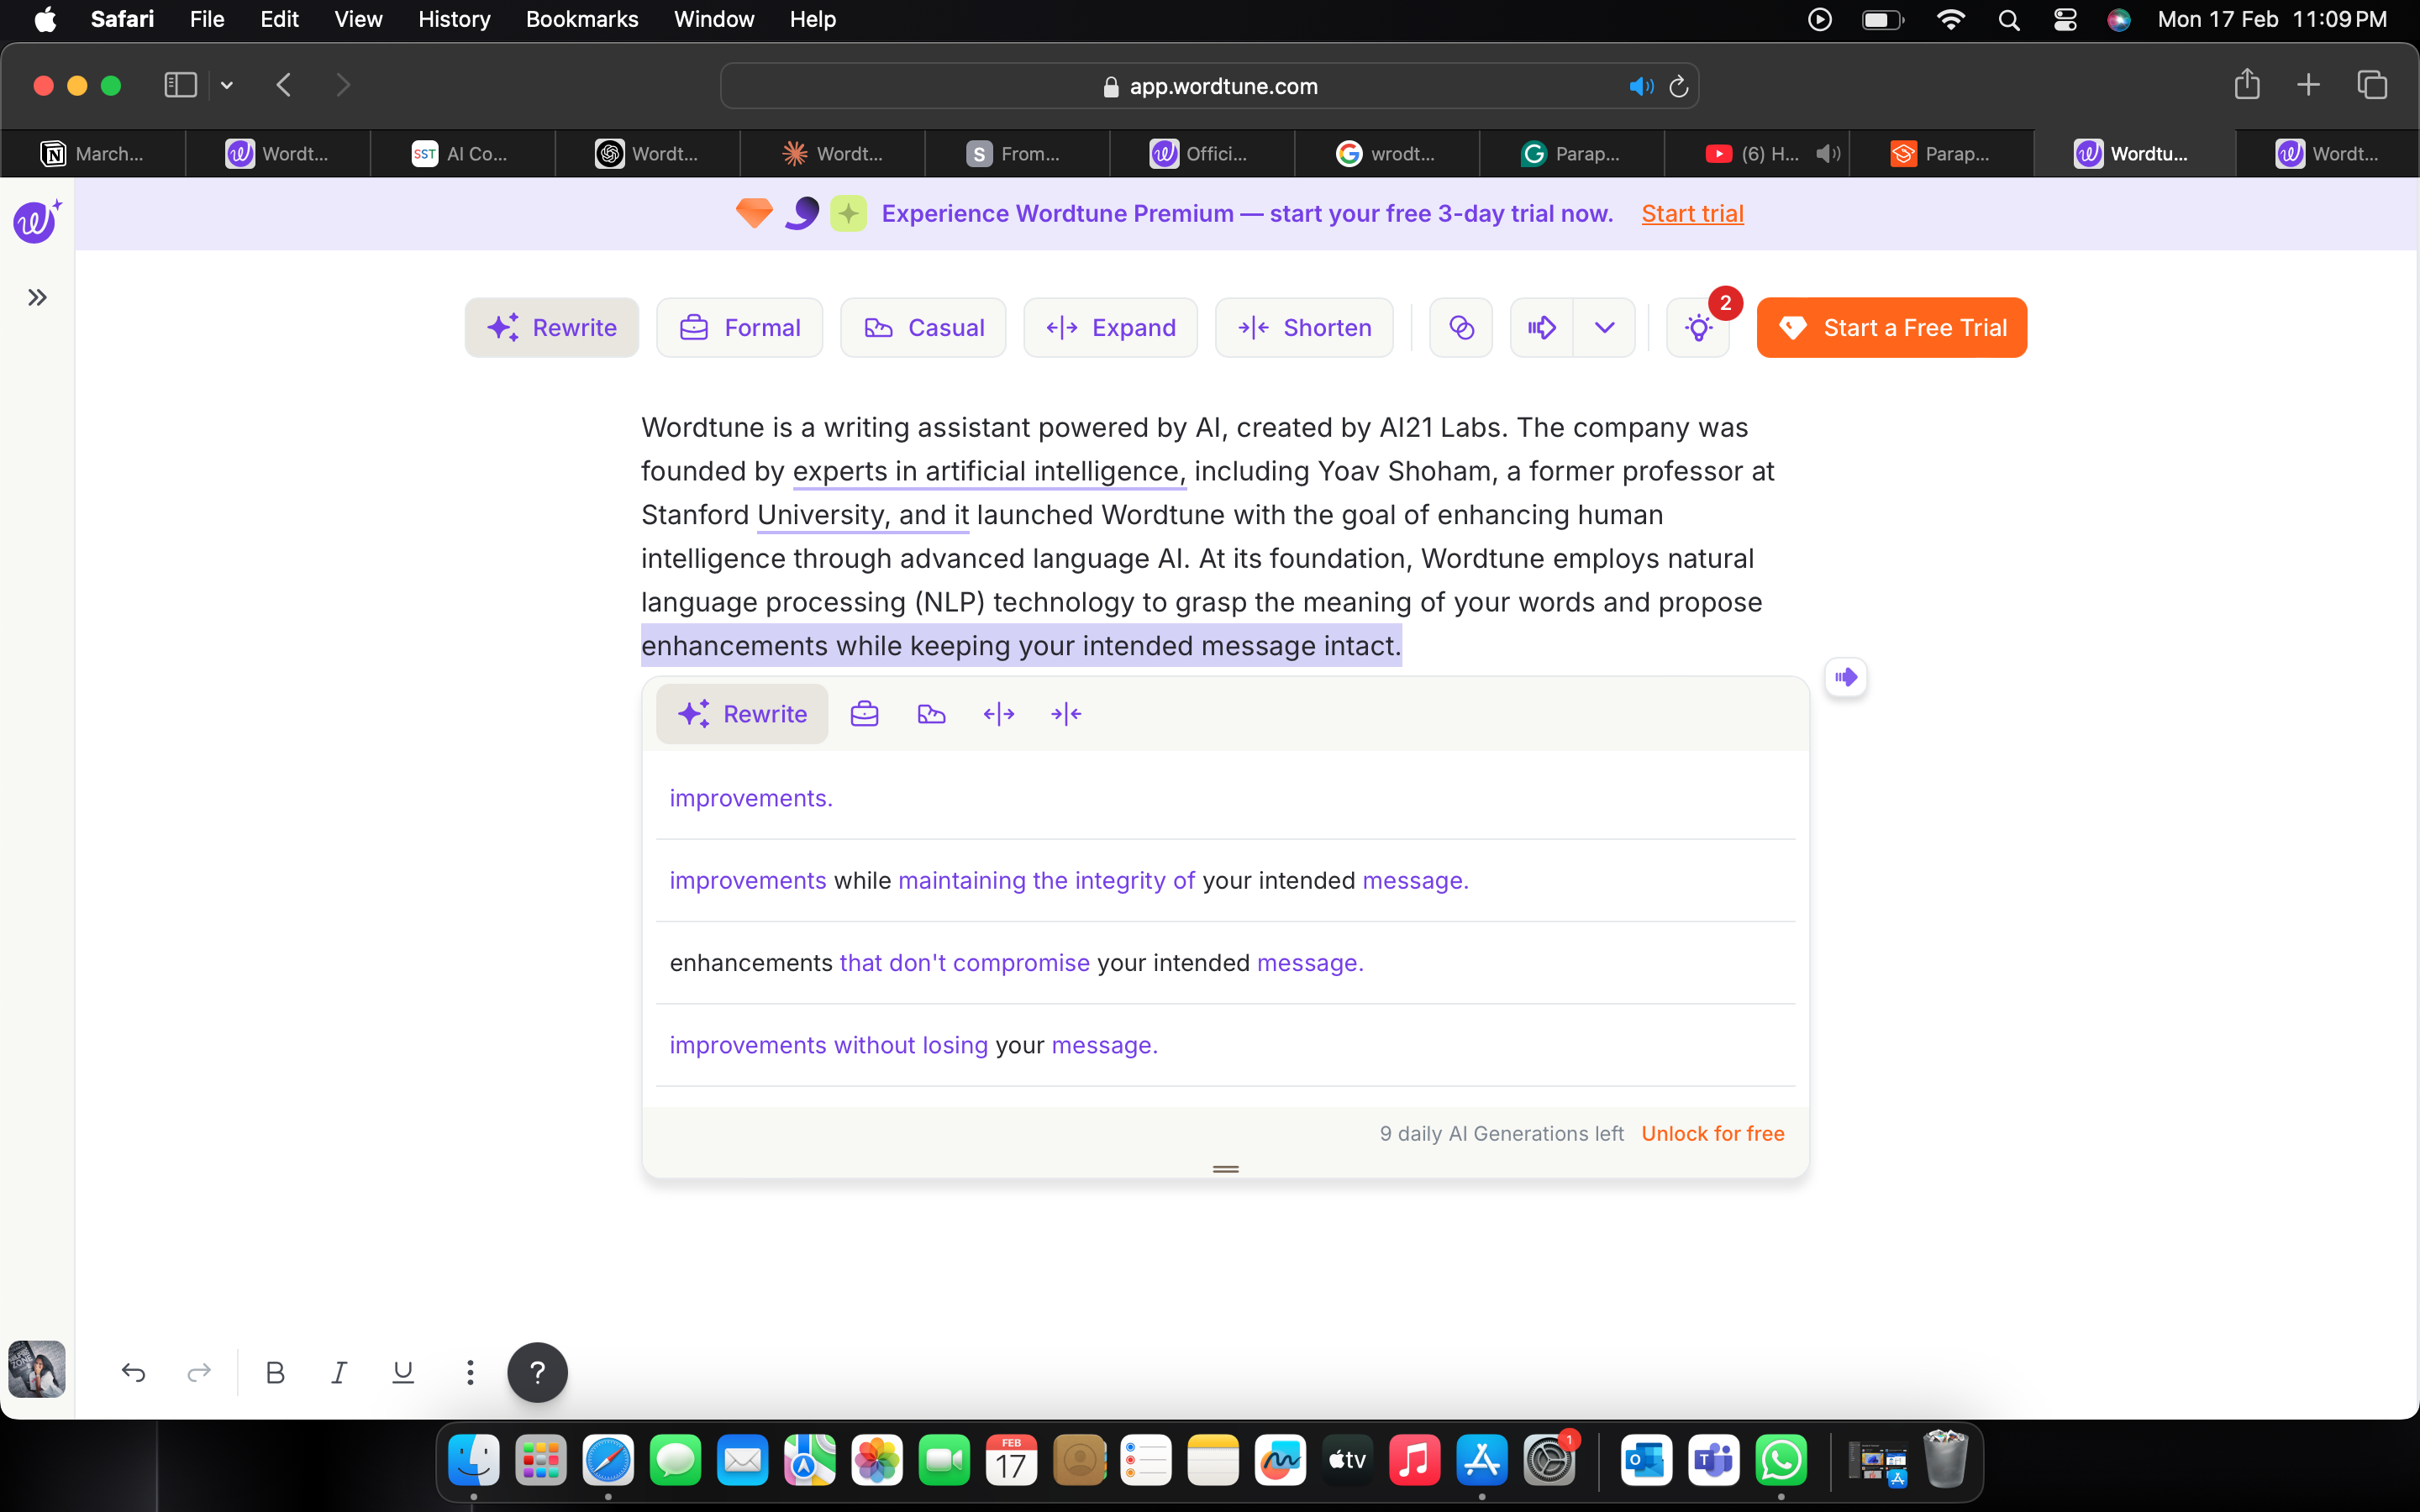Open WhatsApp from the Dock

coord(1782,1461)
